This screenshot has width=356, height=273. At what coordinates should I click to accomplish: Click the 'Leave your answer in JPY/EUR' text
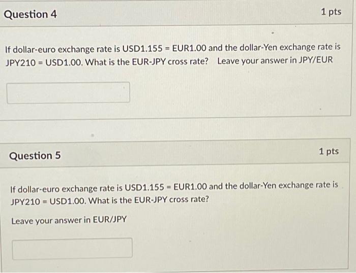tap(275, 60)
